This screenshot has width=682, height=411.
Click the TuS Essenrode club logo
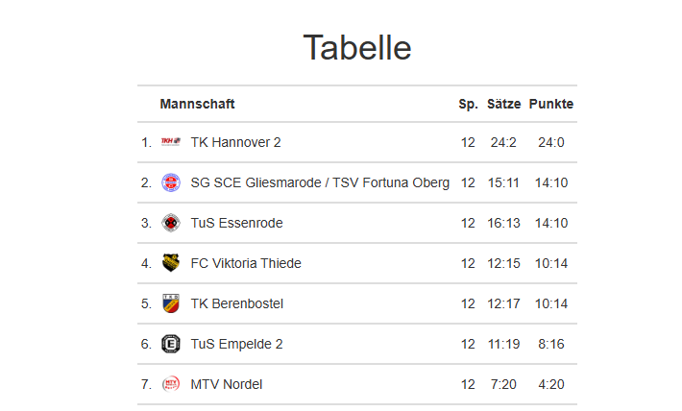click(x=171, y=223)
